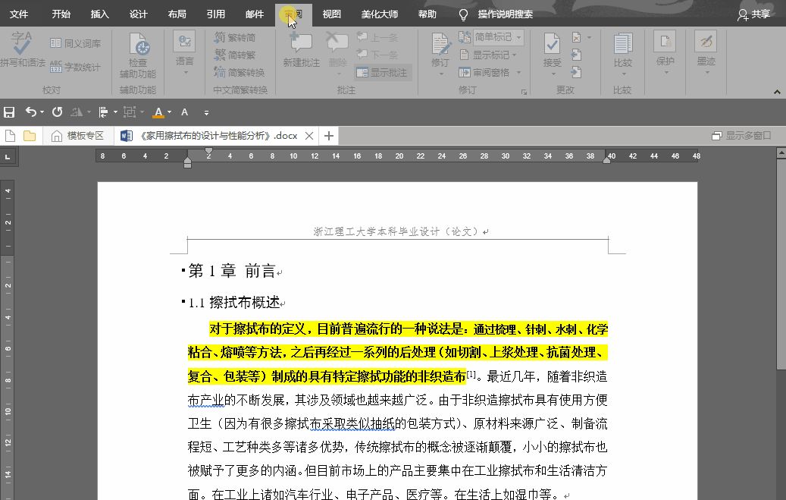Add a new tab with plus button

[x=329, y=136]
